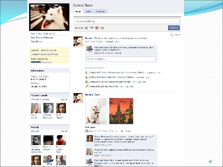Click the Poke Белка link
This screenshot has width=223, height=167.
[x=37, y=41]
